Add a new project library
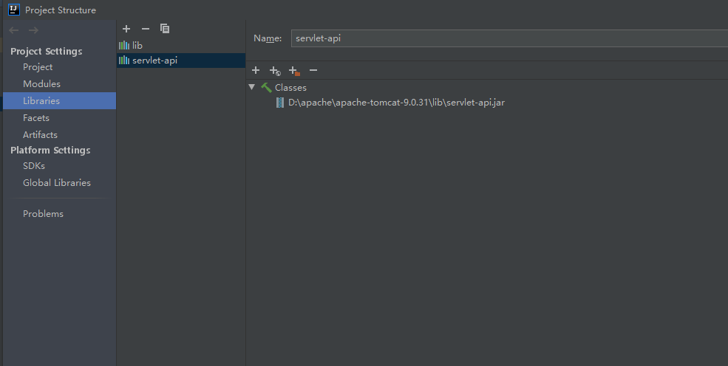This screenshot has height=366, width=728. (126, 29)
